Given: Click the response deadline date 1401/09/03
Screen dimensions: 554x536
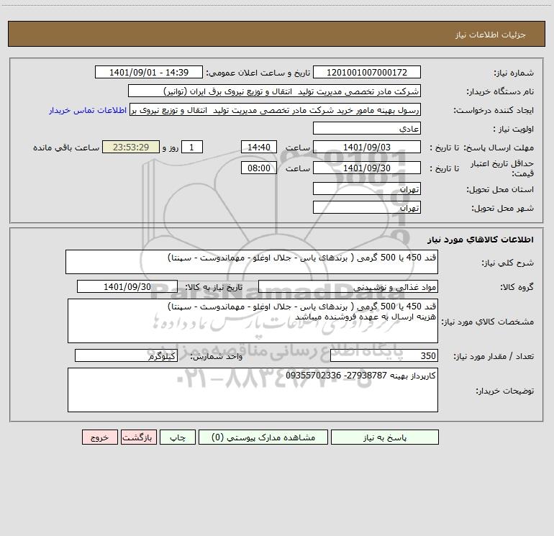Looking at the screenshot, I should pos(367,147).
